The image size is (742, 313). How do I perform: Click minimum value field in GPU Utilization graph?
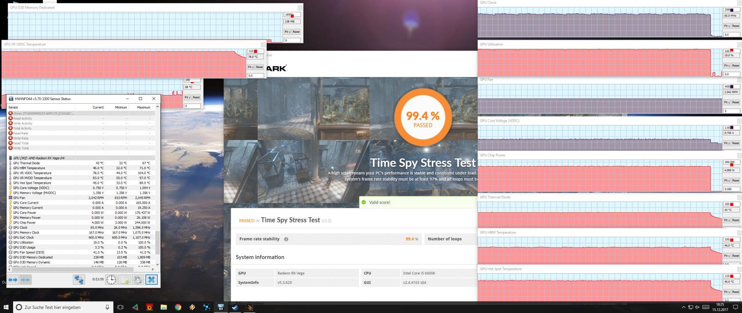pyautogui.click(x=731, y=74)
